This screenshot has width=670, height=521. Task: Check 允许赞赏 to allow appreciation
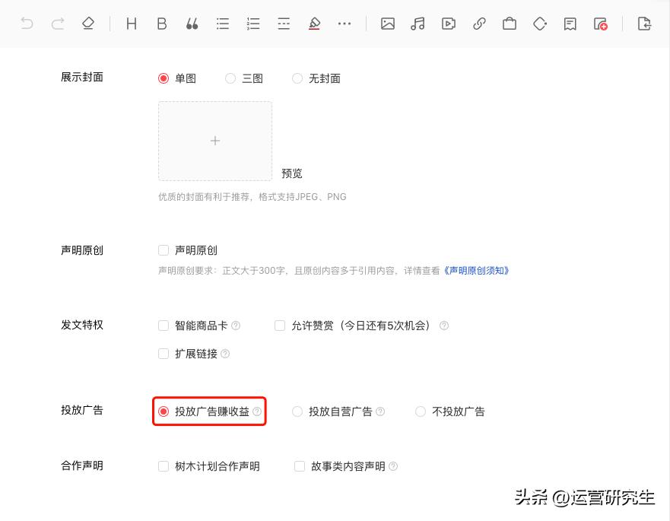(280, 325)
